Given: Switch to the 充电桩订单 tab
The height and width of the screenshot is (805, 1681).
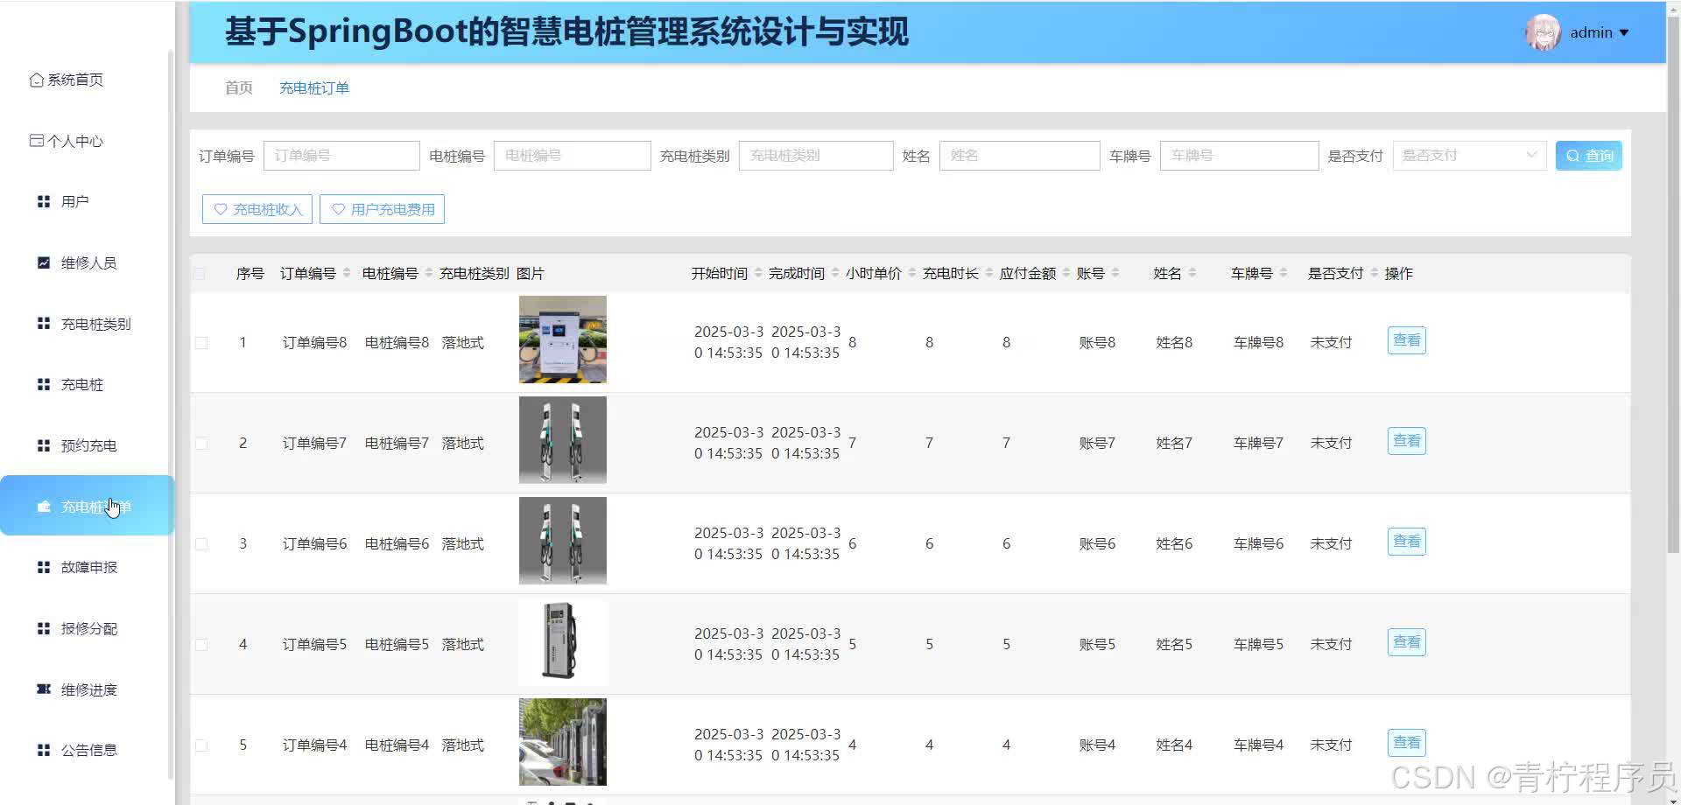Looking at the screenshot, I should pos(313,87).
